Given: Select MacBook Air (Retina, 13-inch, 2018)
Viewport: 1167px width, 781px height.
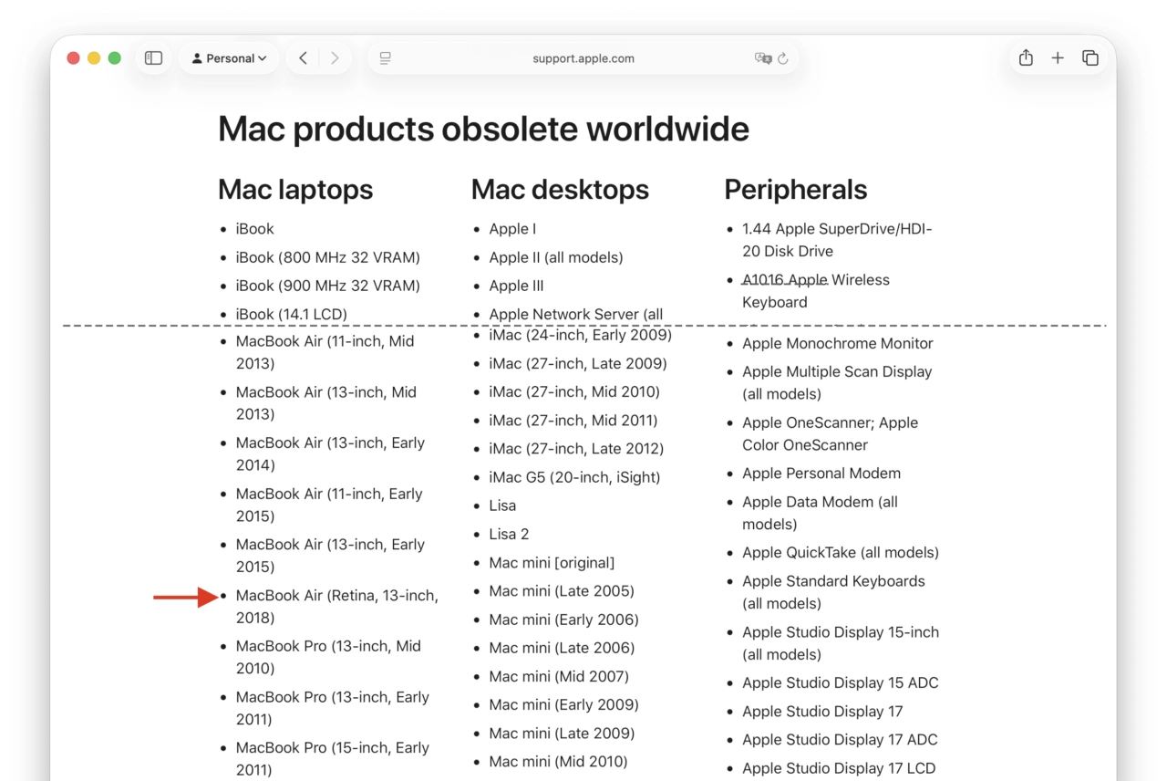Looking at the screenshot, I should tap(336, 607).
